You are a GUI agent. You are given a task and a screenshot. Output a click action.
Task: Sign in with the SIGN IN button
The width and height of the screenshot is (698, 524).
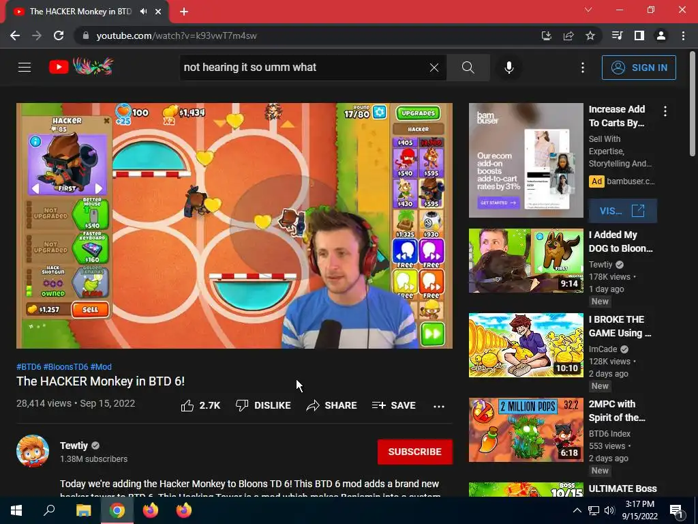[x=638, y=68]
